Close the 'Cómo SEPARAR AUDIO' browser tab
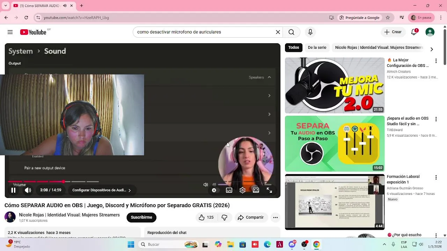Image resolution: width=447 pixels, height=251 pixels. tap(72, 6)
